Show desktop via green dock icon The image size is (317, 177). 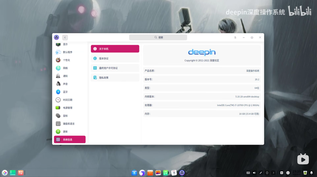pos(13,173)
